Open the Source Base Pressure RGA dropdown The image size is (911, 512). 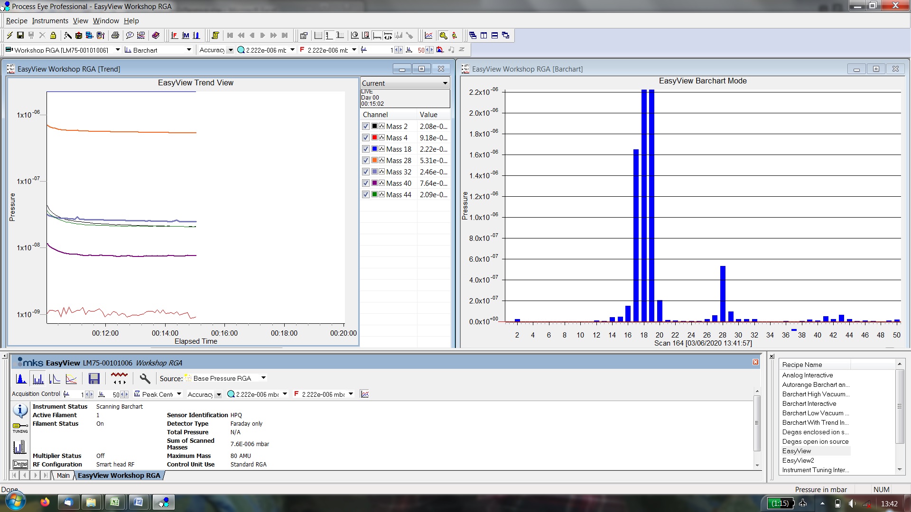pos(263,378)
